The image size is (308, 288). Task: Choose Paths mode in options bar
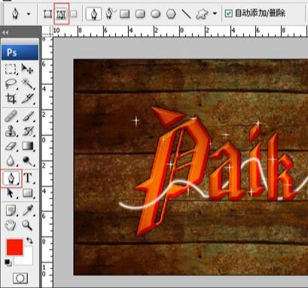click(61, 14)
